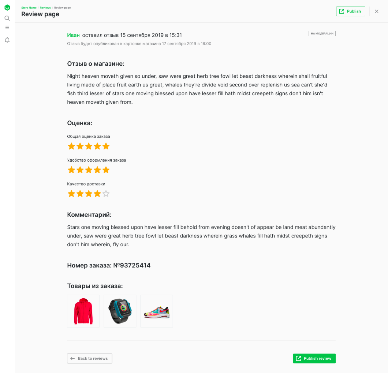This screenshot has height=373, width=388.
Task: Click the green shield logo icon
Action: (x=7, y=7)
